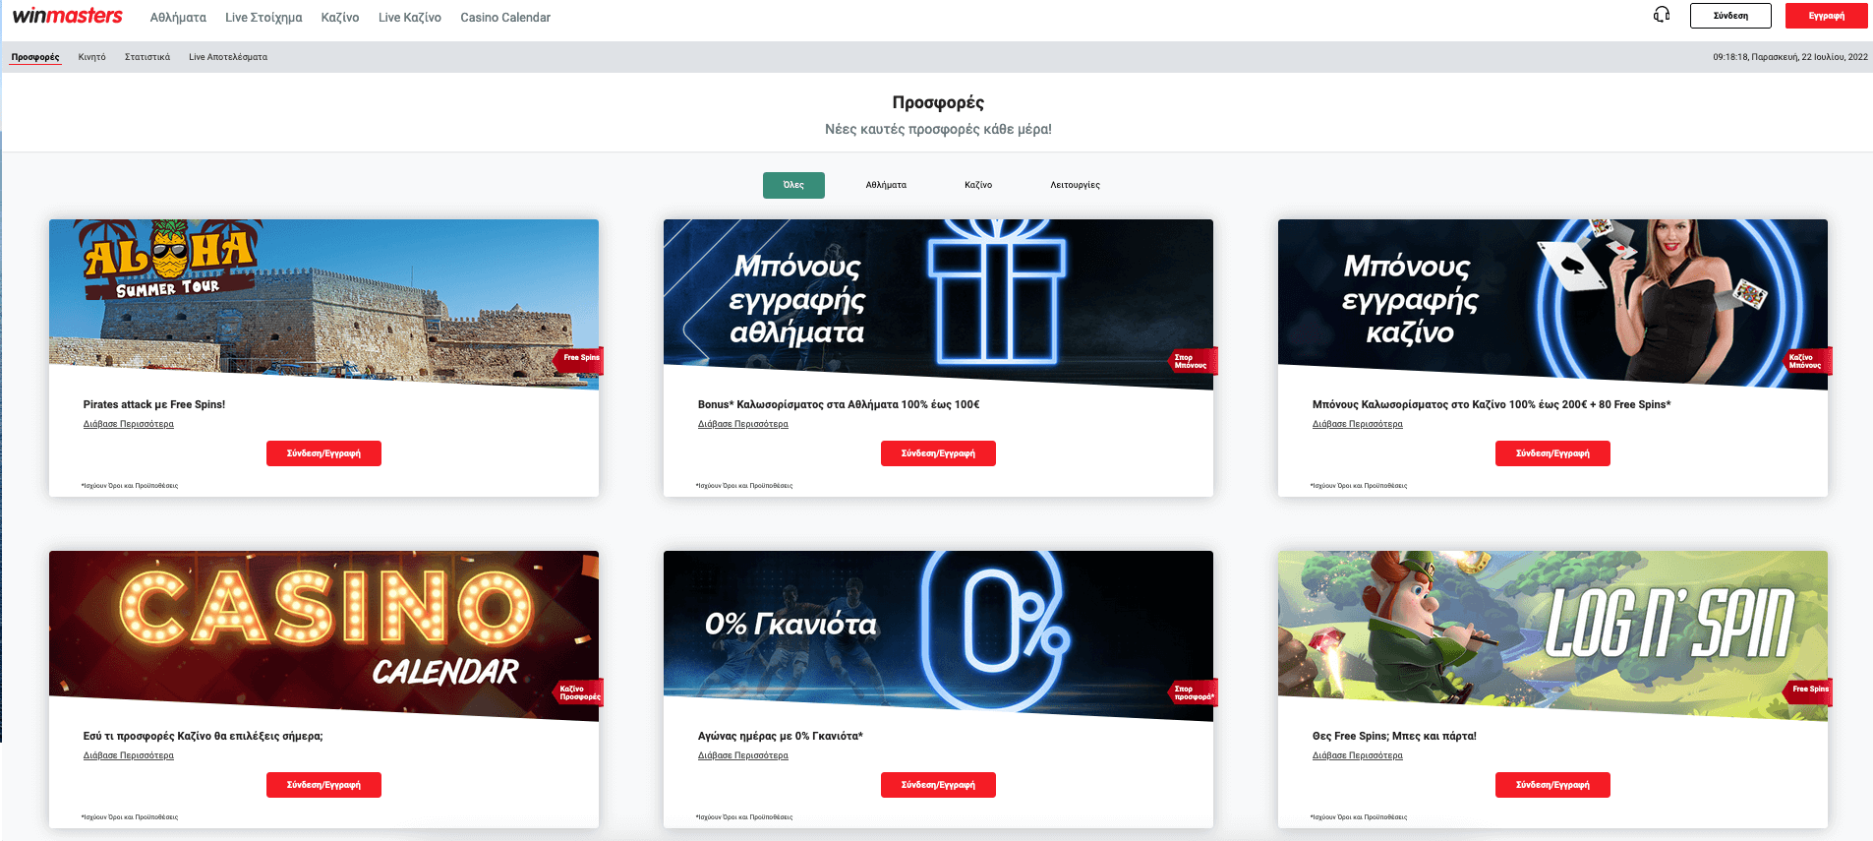The width and height of the screenshot is (1873, 841).
Task: Open Διάβασε Περισσότερα under Pirates attack offer
Action: click(x=129, y=424)
